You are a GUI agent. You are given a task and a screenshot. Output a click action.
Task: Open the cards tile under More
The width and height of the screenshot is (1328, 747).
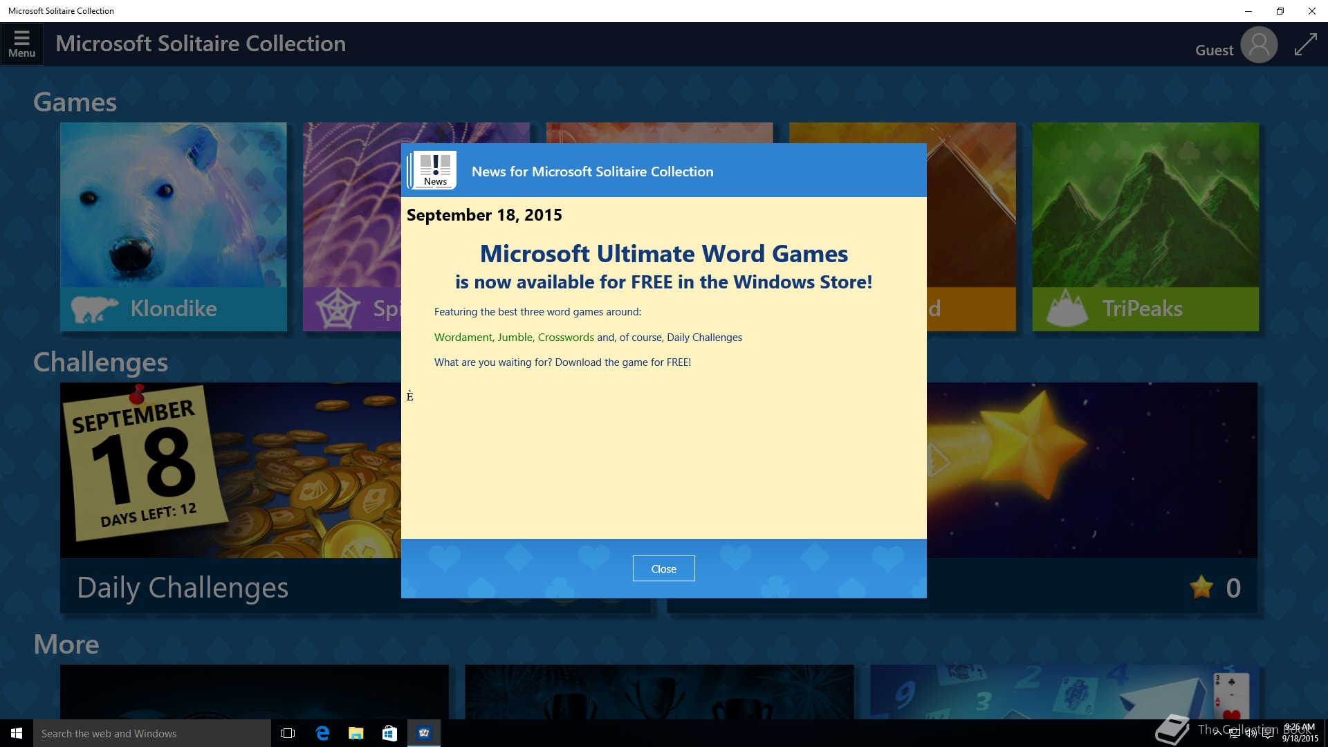pos(1064,692)
